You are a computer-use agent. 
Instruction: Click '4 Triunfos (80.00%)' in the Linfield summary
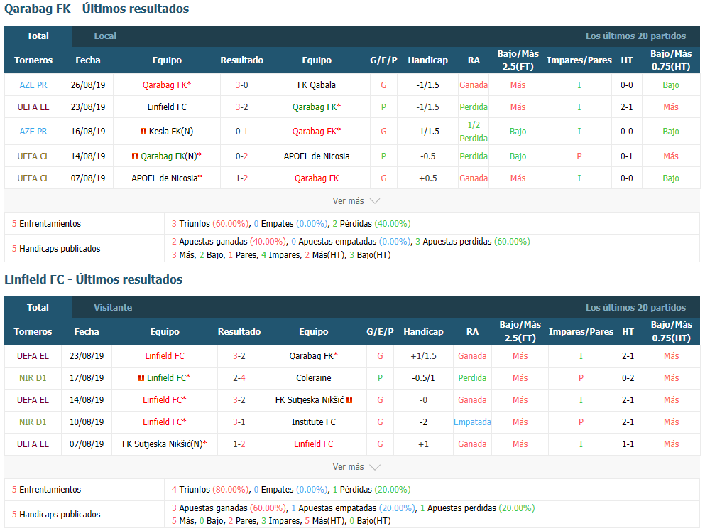tap(210, 490)
